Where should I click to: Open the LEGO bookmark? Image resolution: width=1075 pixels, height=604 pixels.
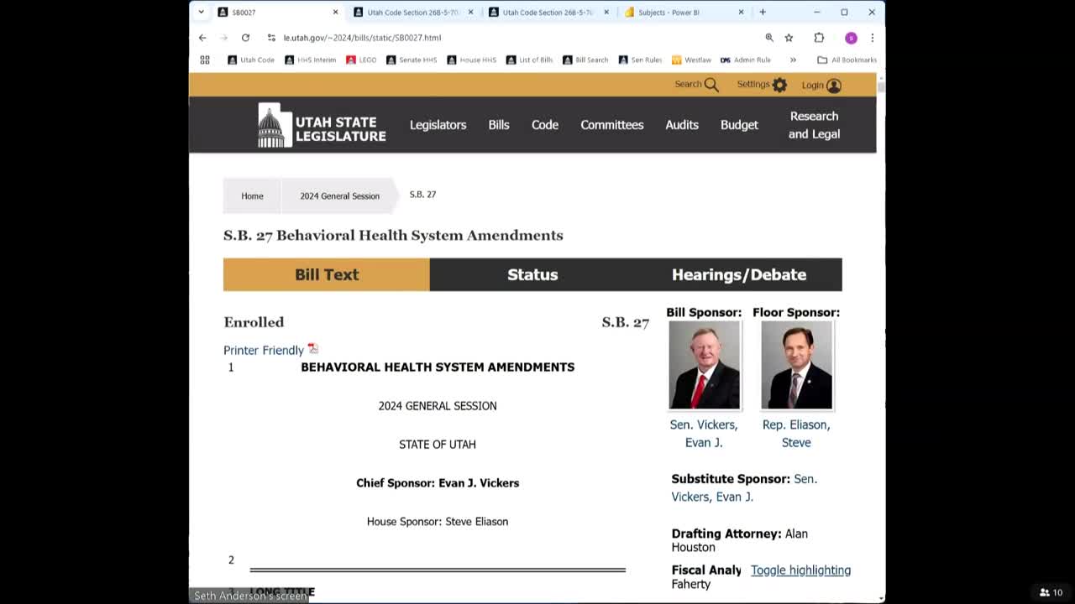coord(361,60)
